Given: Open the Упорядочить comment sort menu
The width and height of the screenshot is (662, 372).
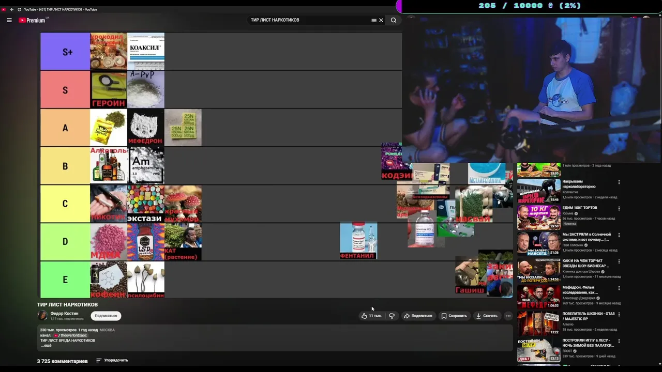Looking at the screenshot, I should pyautogui.click(x=112, y=360).
